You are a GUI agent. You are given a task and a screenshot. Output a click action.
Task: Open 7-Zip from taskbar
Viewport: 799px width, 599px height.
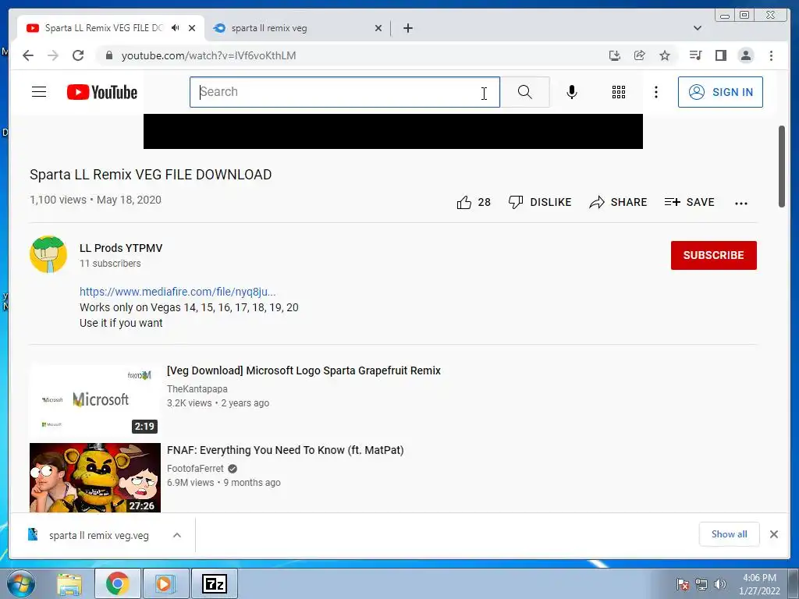coord(214,583)
